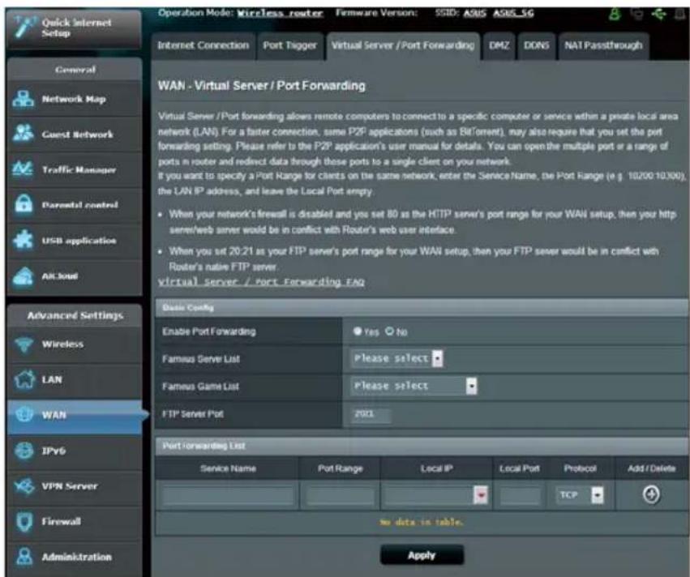
Task: Open IPv6 menu item
Action: 74,451
